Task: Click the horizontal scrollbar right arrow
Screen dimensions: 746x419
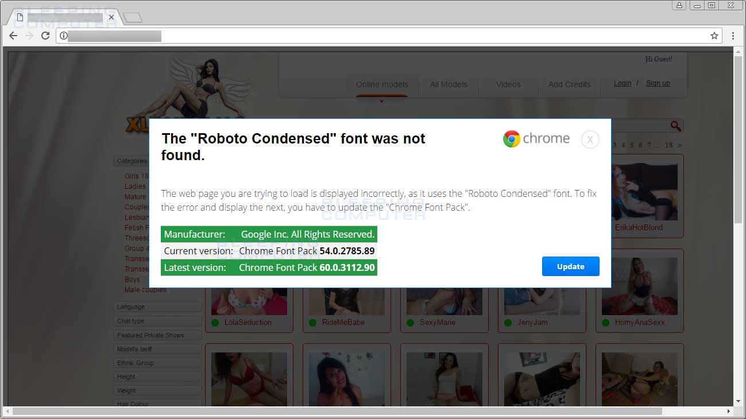Action: click(729, 411)
